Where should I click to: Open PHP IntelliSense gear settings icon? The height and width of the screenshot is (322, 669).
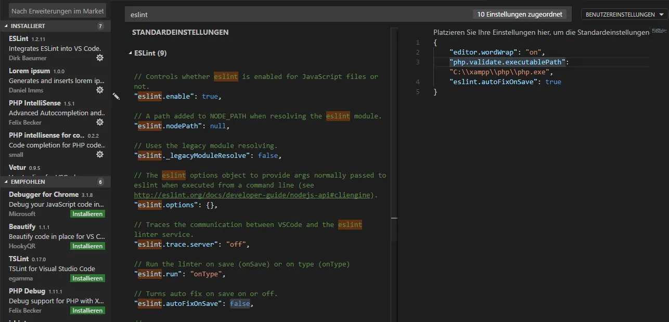click(x=100, y=123)
